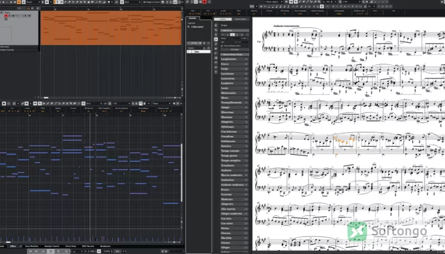Image resolution: width=445 pixels, height=254 pixels.
Task: Select the Erase tool in project toolbar
Action: point(70,2)
